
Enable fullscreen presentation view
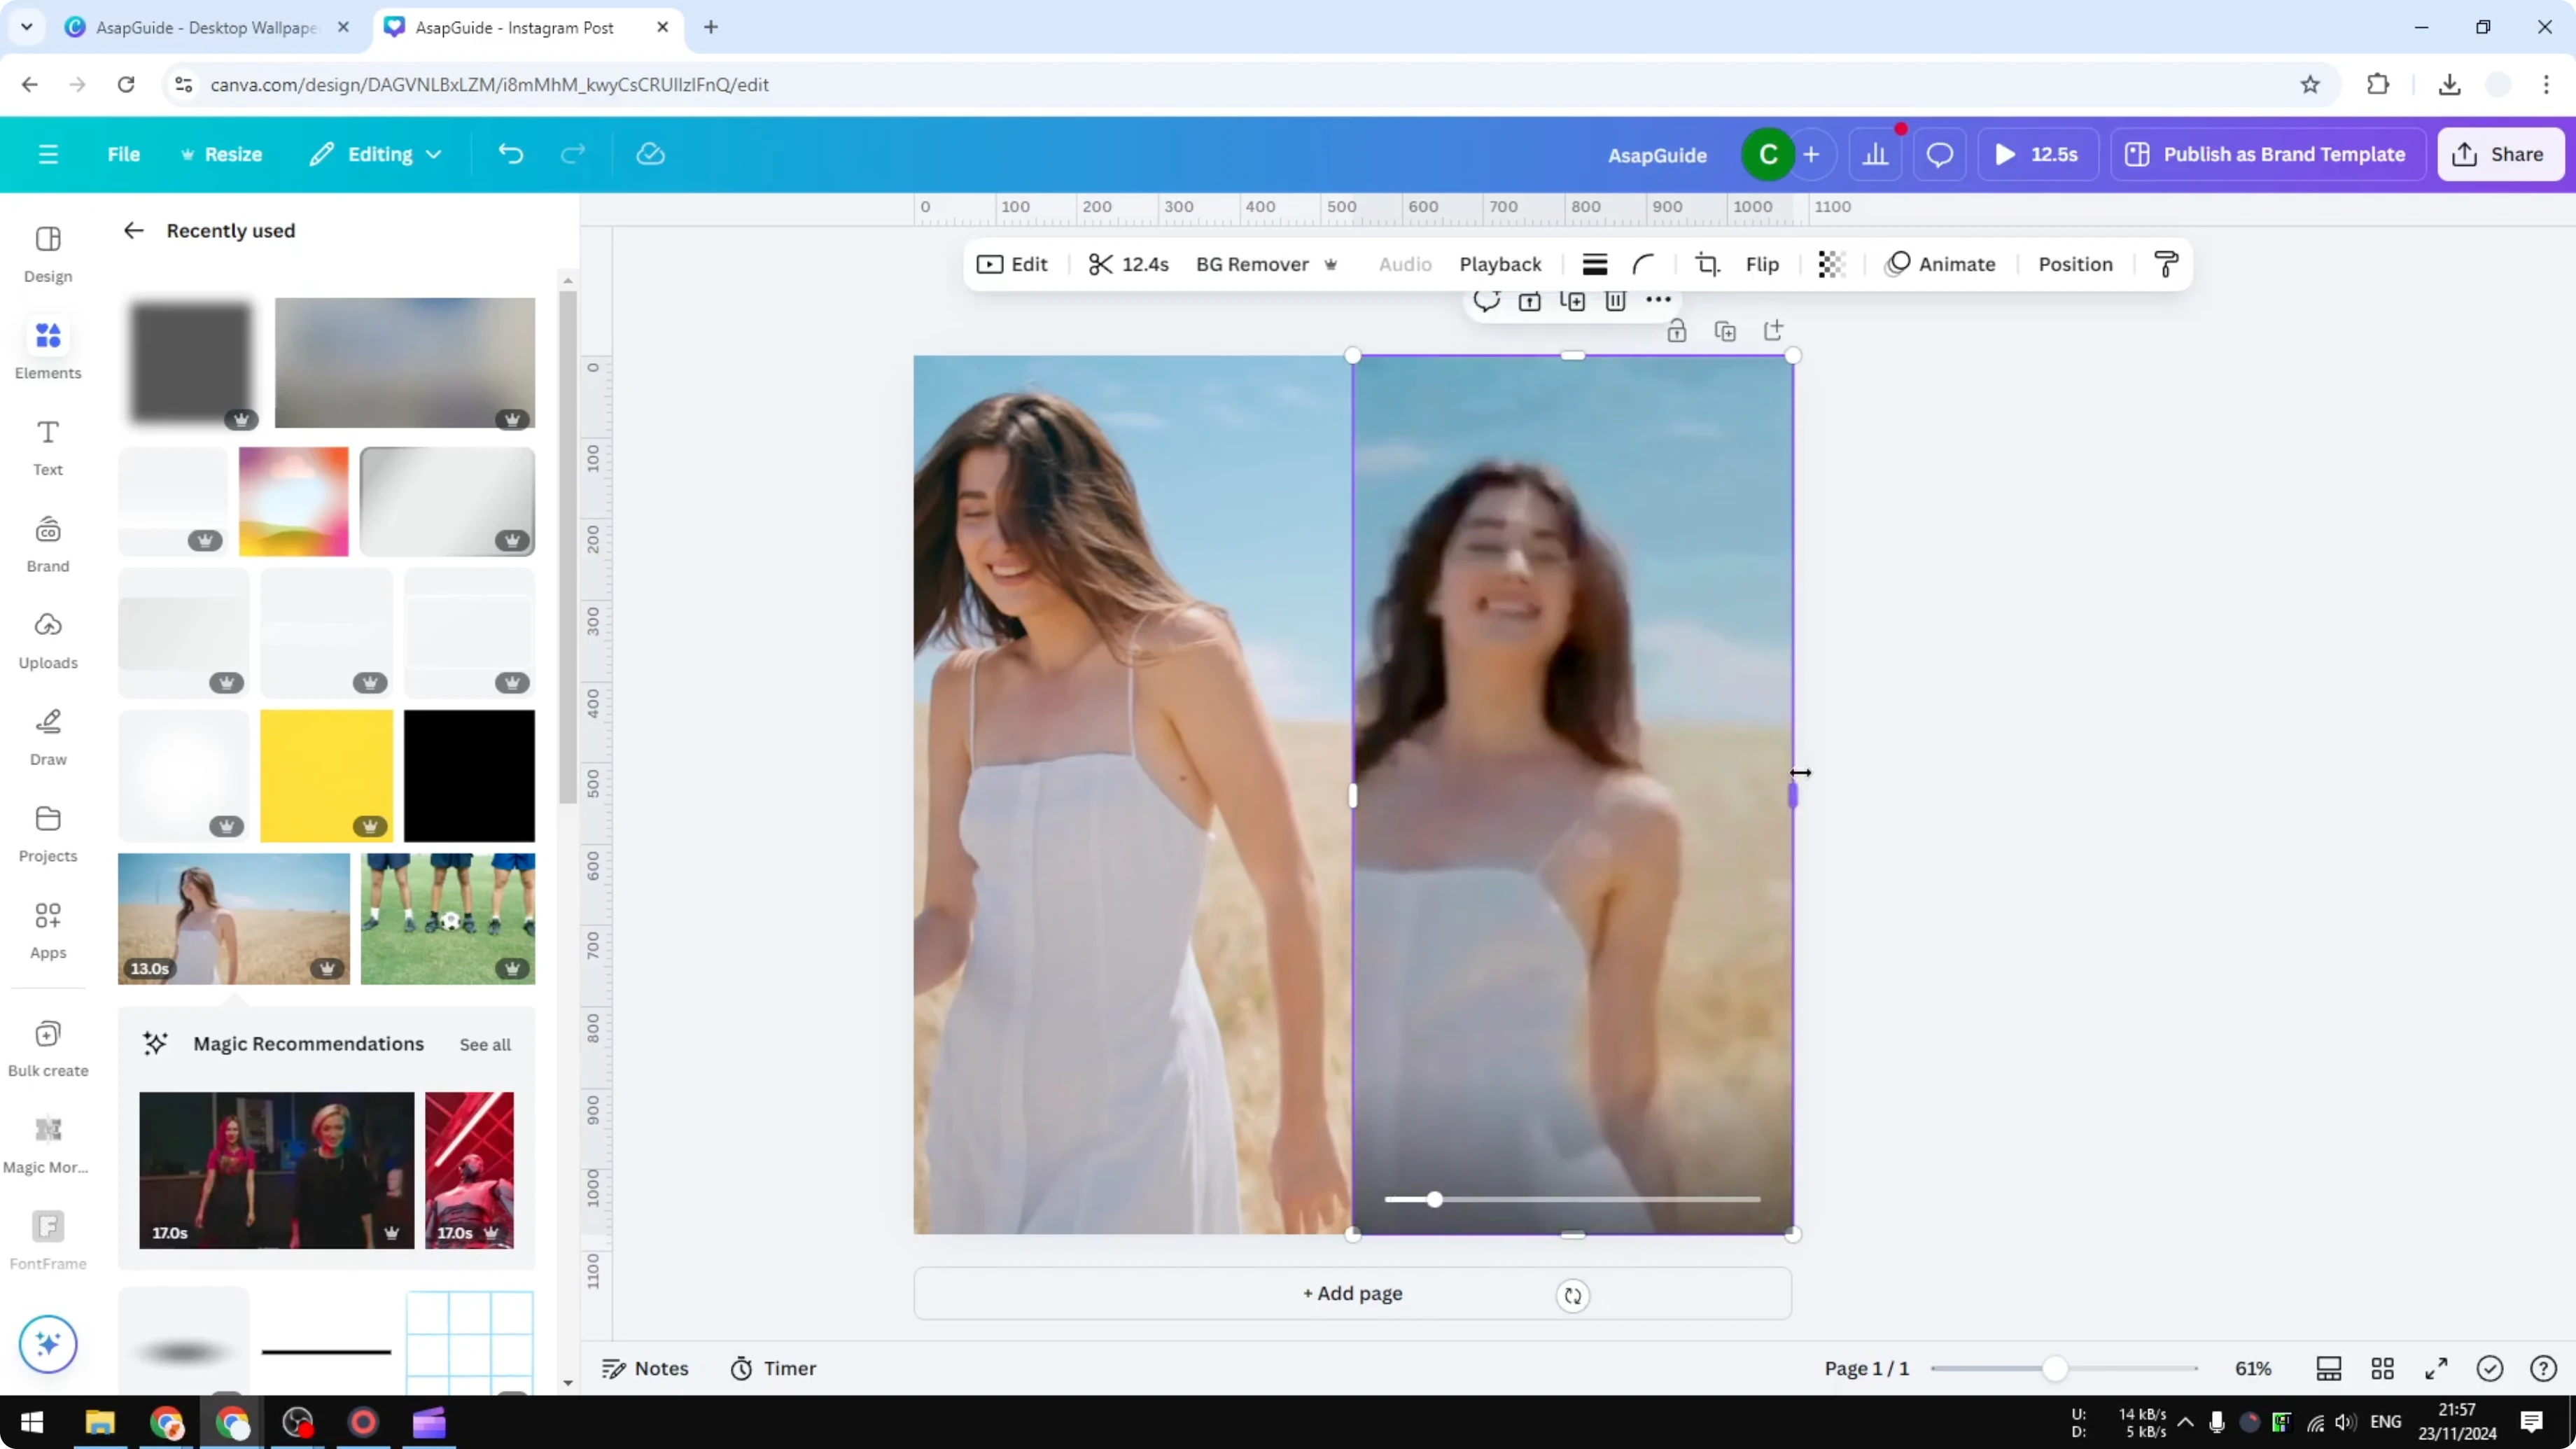click(x=2437, y=1368)
